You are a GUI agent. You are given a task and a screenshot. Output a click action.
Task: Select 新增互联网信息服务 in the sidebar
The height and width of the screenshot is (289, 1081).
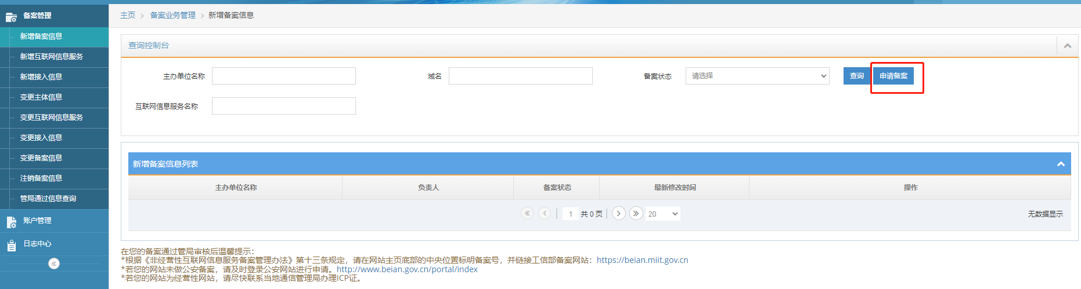pos(52,57)
